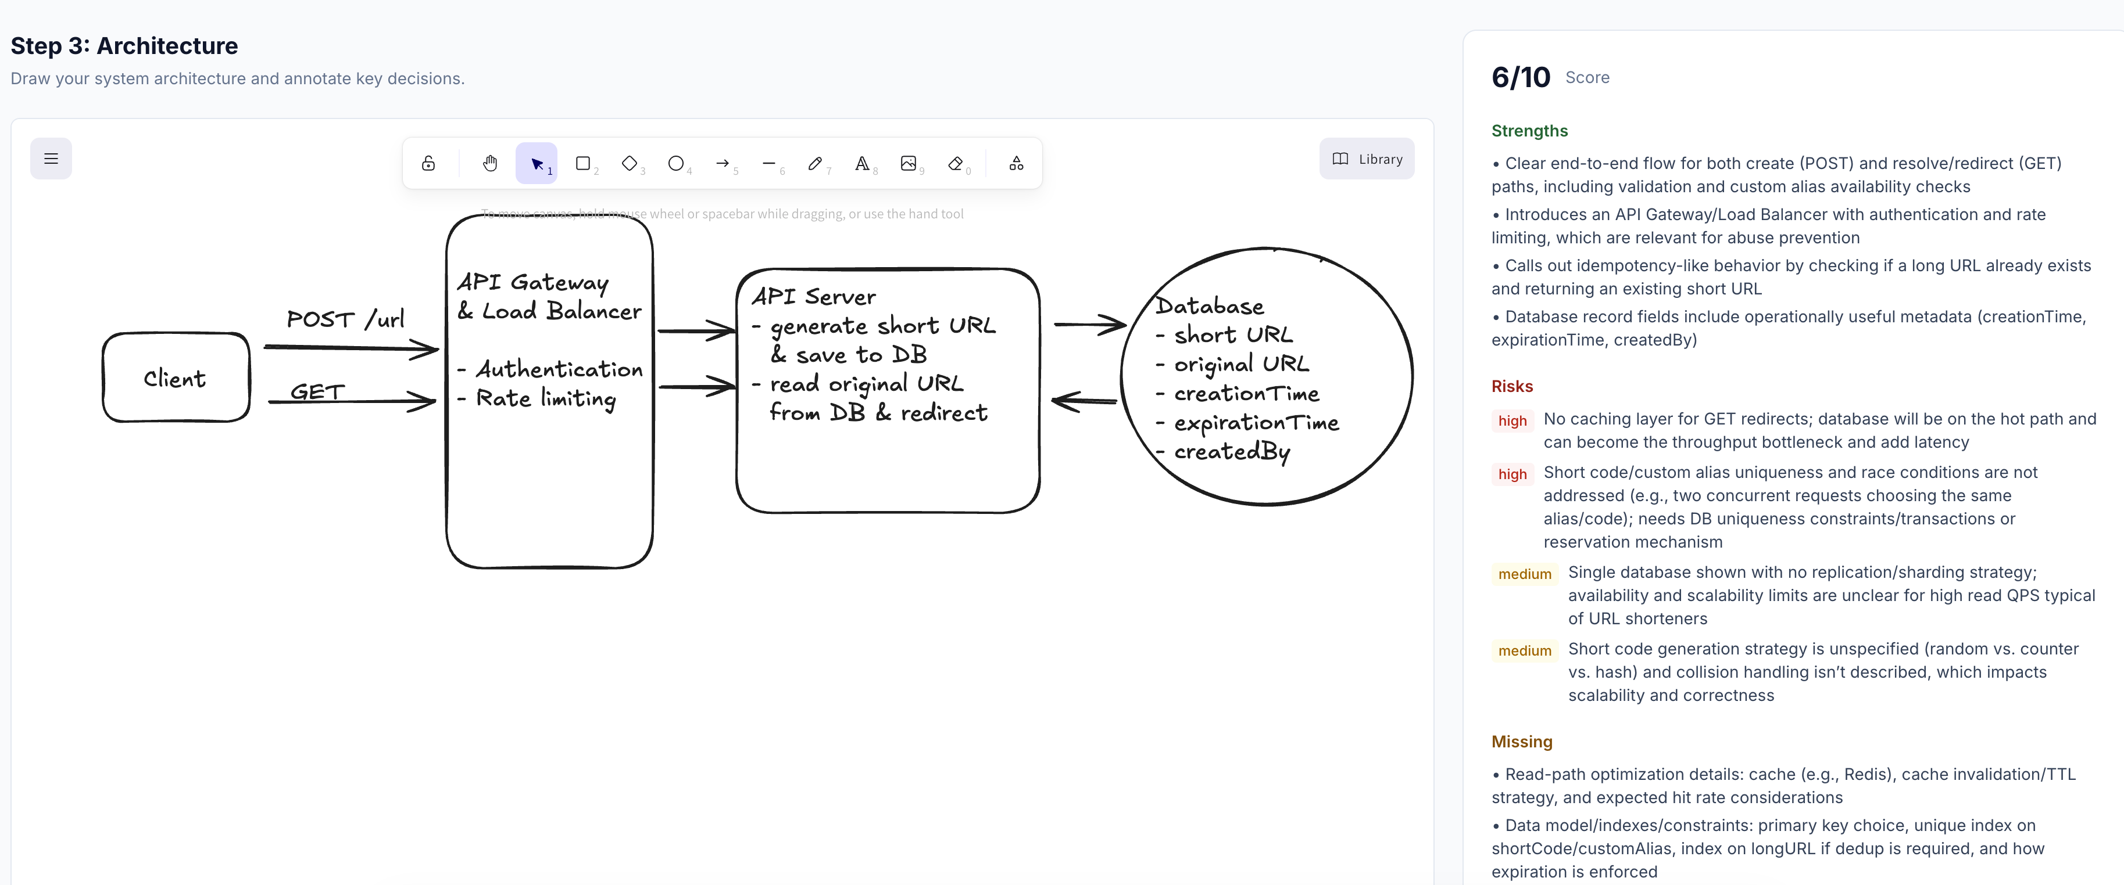Choose the Selection arrow tool

point(537,163)
